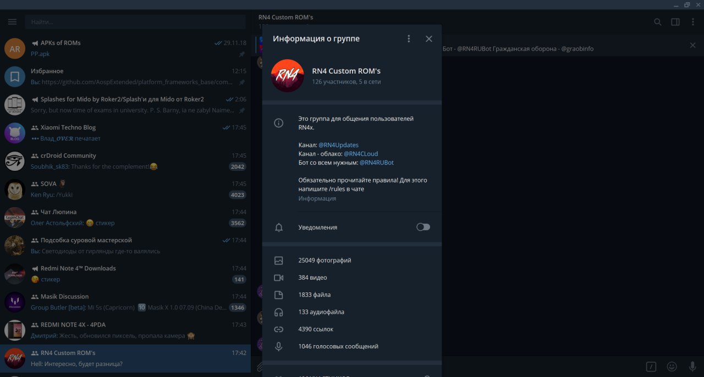Click the AR avatar of APKs of ROMs
Image resolution: width=704 pixels, height=377 pixels.
(15, 48)
